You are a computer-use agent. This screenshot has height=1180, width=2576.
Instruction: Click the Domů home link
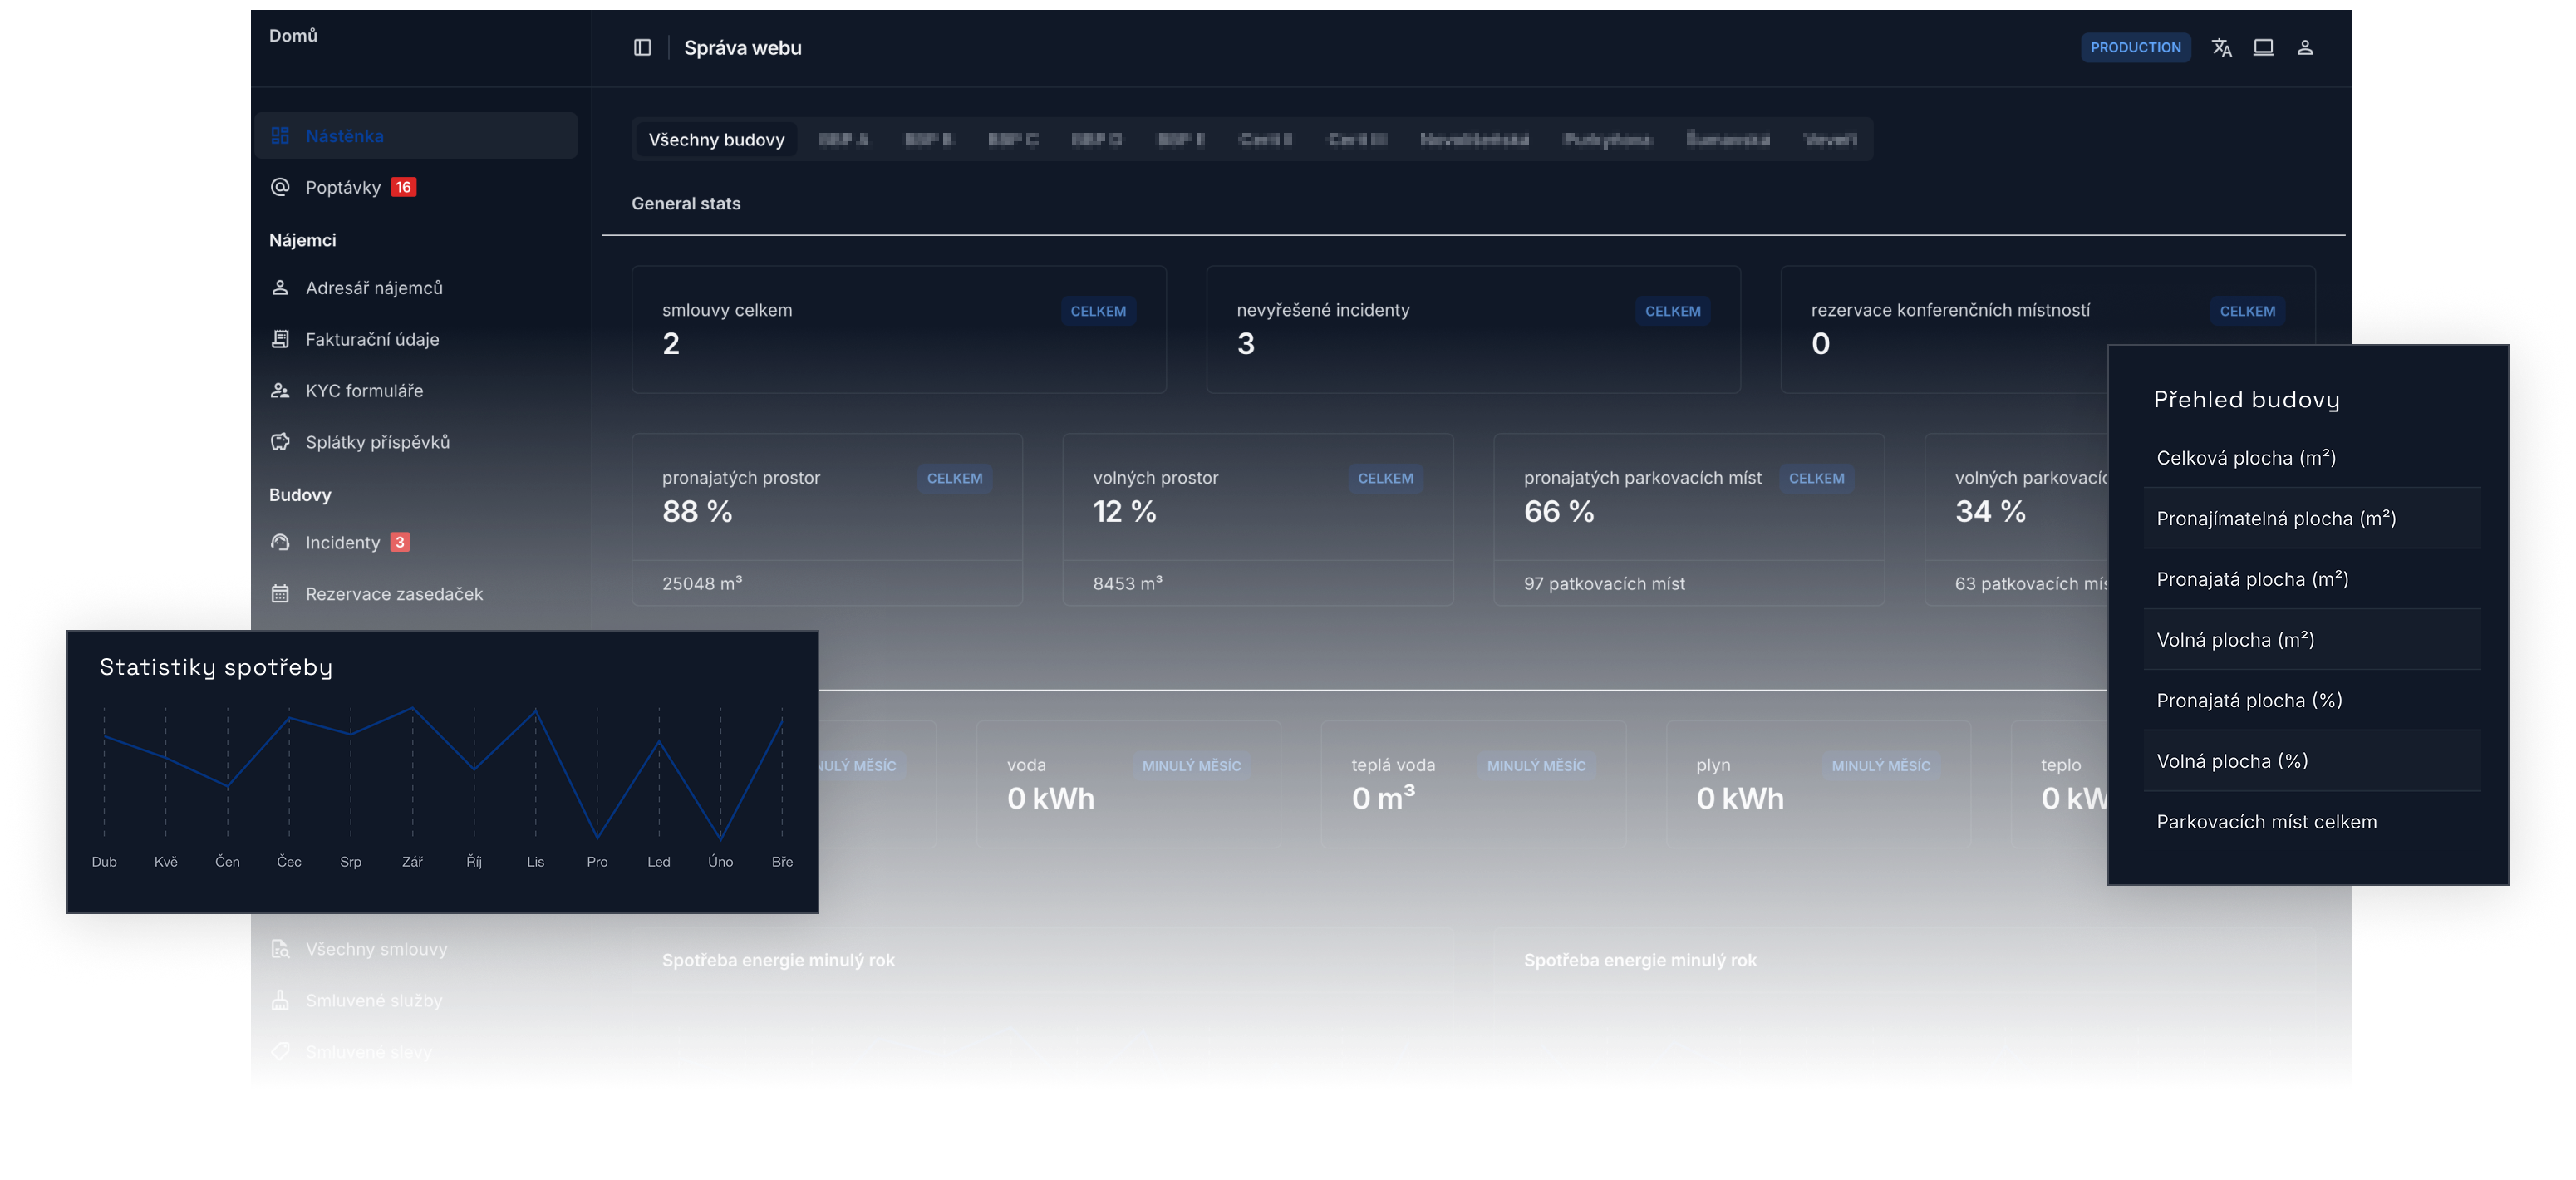pyautogui.click(x=293, y=35)
